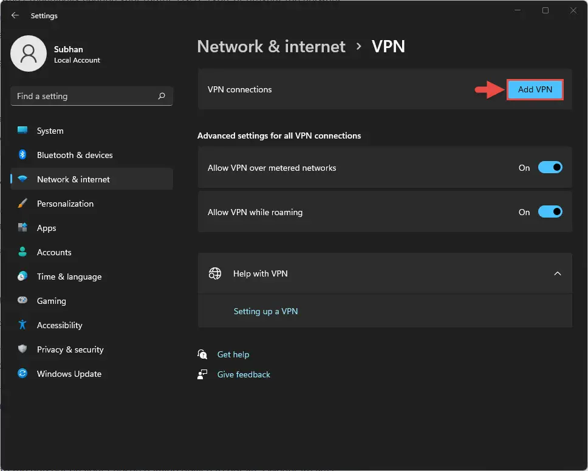Click the search magnifier icon
Image resolution: width=588 pixels, height=471 pixels.
(162, 96)
